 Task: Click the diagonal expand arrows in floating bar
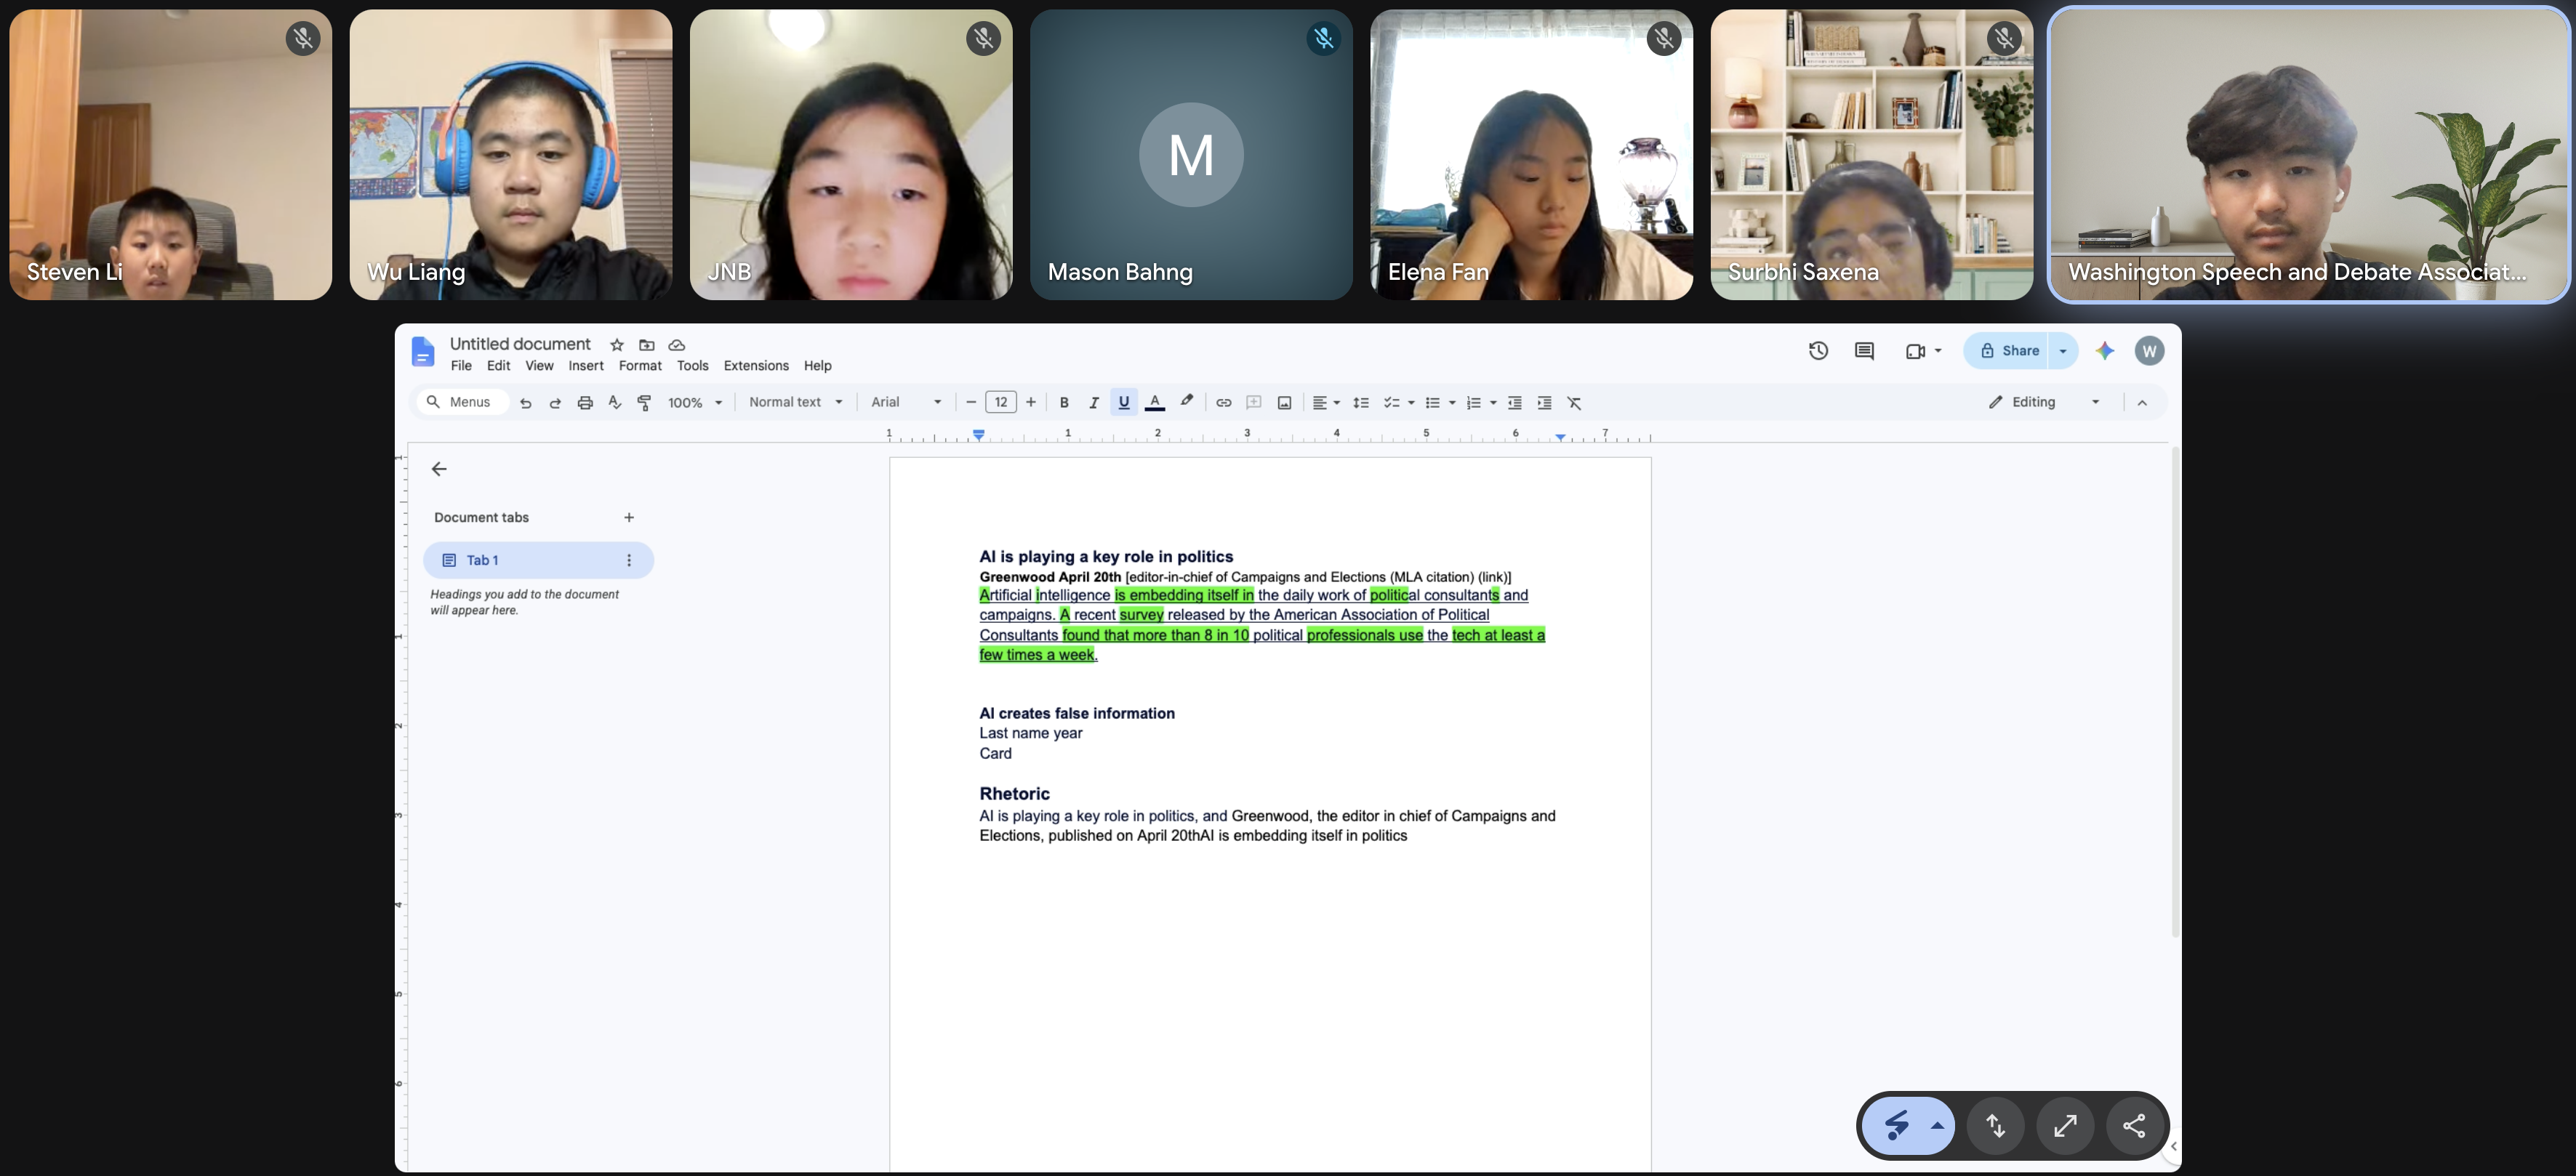tap(2065, 1126)
